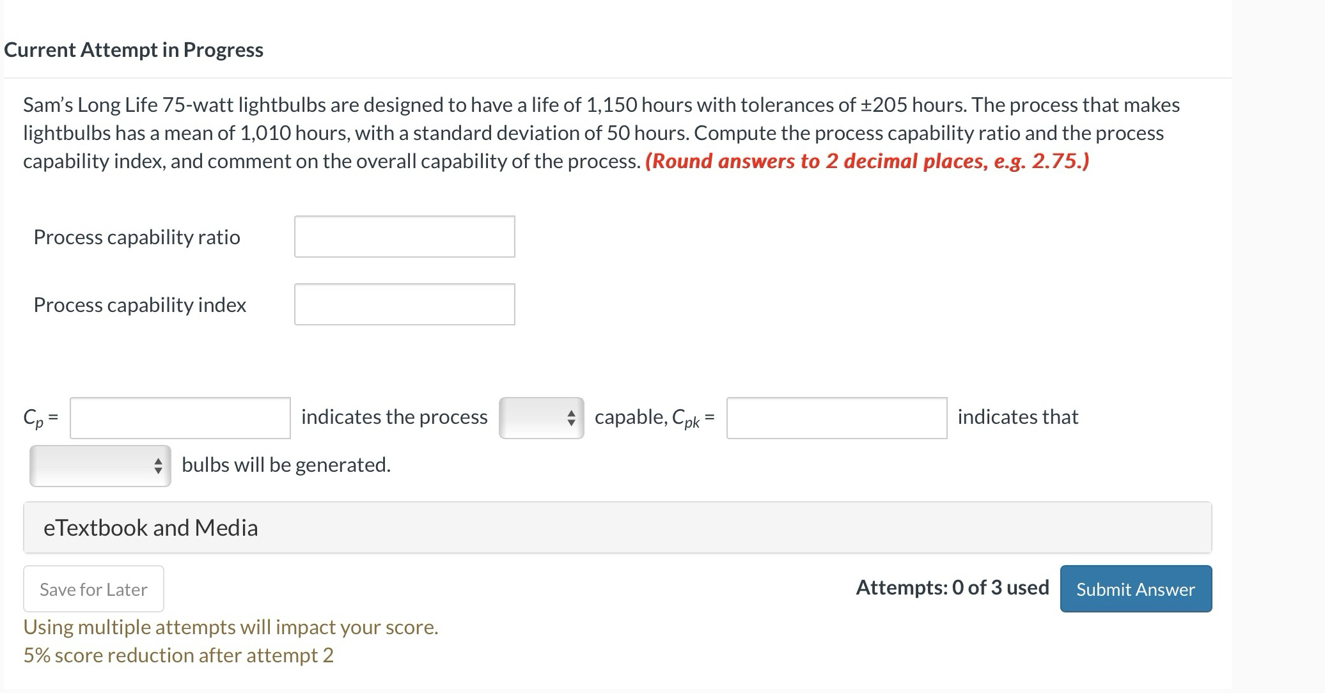This screenshot has height=693, width=1325.
Task: Focus the Cpk value text field
Action: point(836,418)
